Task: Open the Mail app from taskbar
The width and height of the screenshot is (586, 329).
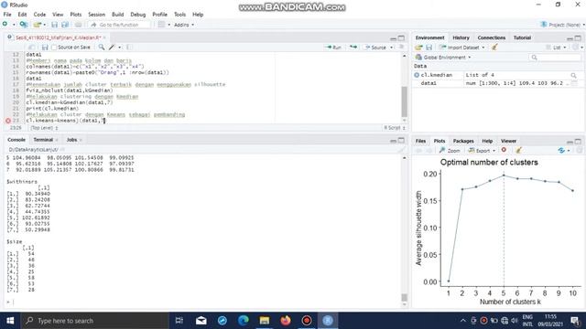Action: (x=201, y=321)
